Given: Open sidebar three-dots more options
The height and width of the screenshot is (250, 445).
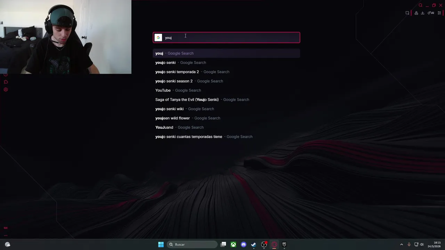Looking at the screenshot, I should click(x=6, y=235).
